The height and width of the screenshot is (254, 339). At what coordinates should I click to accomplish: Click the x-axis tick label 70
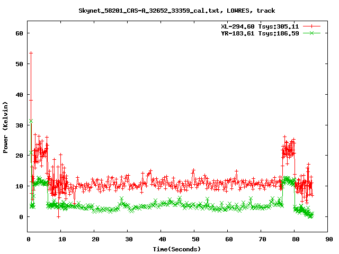click(262, 239)
